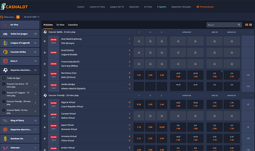Open Casino En Vivo menu item
This screenshot has height=151, width=255.
(x=97, y=7)
